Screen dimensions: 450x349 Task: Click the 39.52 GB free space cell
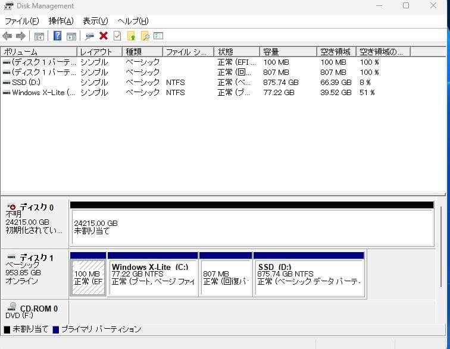click(336, 93)
